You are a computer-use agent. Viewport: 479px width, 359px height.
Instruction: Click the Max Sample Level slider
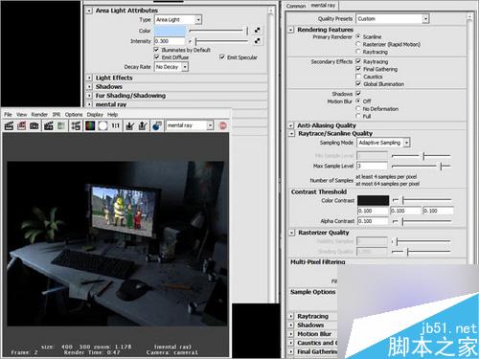(421, 166)
